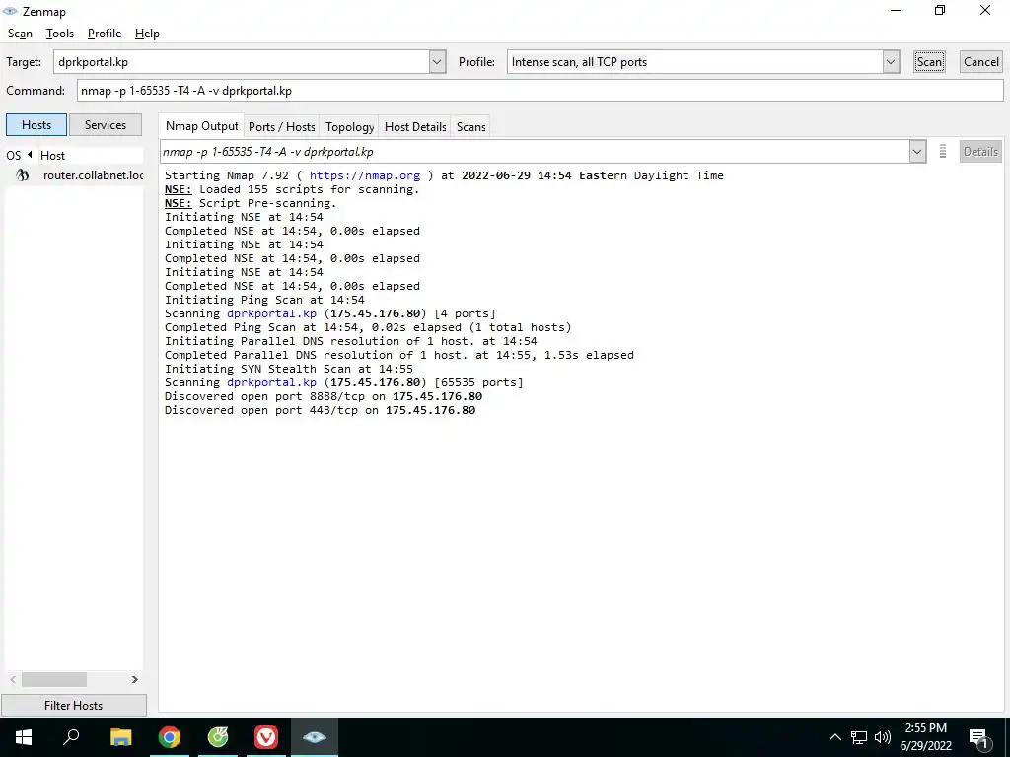Click the output options icon beside Details
Screen dimensions: 1010x757
click(x=942, y=151)
